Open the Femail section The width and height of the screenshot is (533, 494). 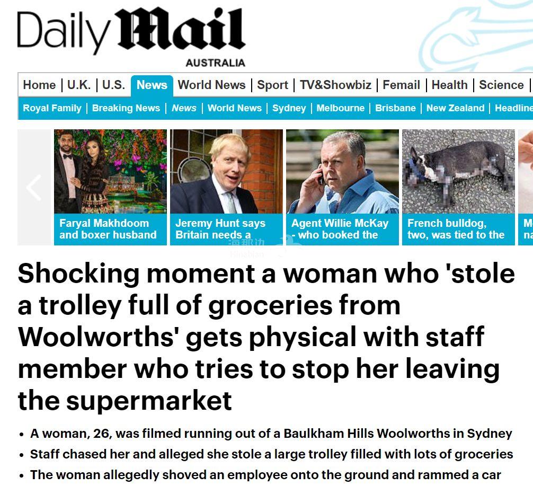click(x=401, y=85)
